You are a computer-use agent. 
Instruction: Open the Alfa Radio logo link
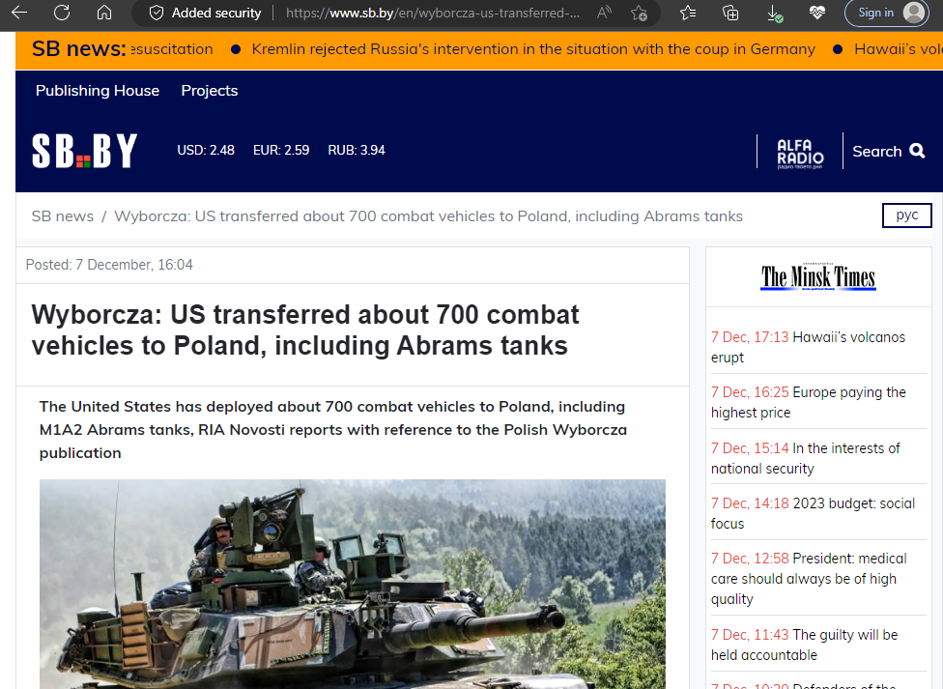point(800,154)
